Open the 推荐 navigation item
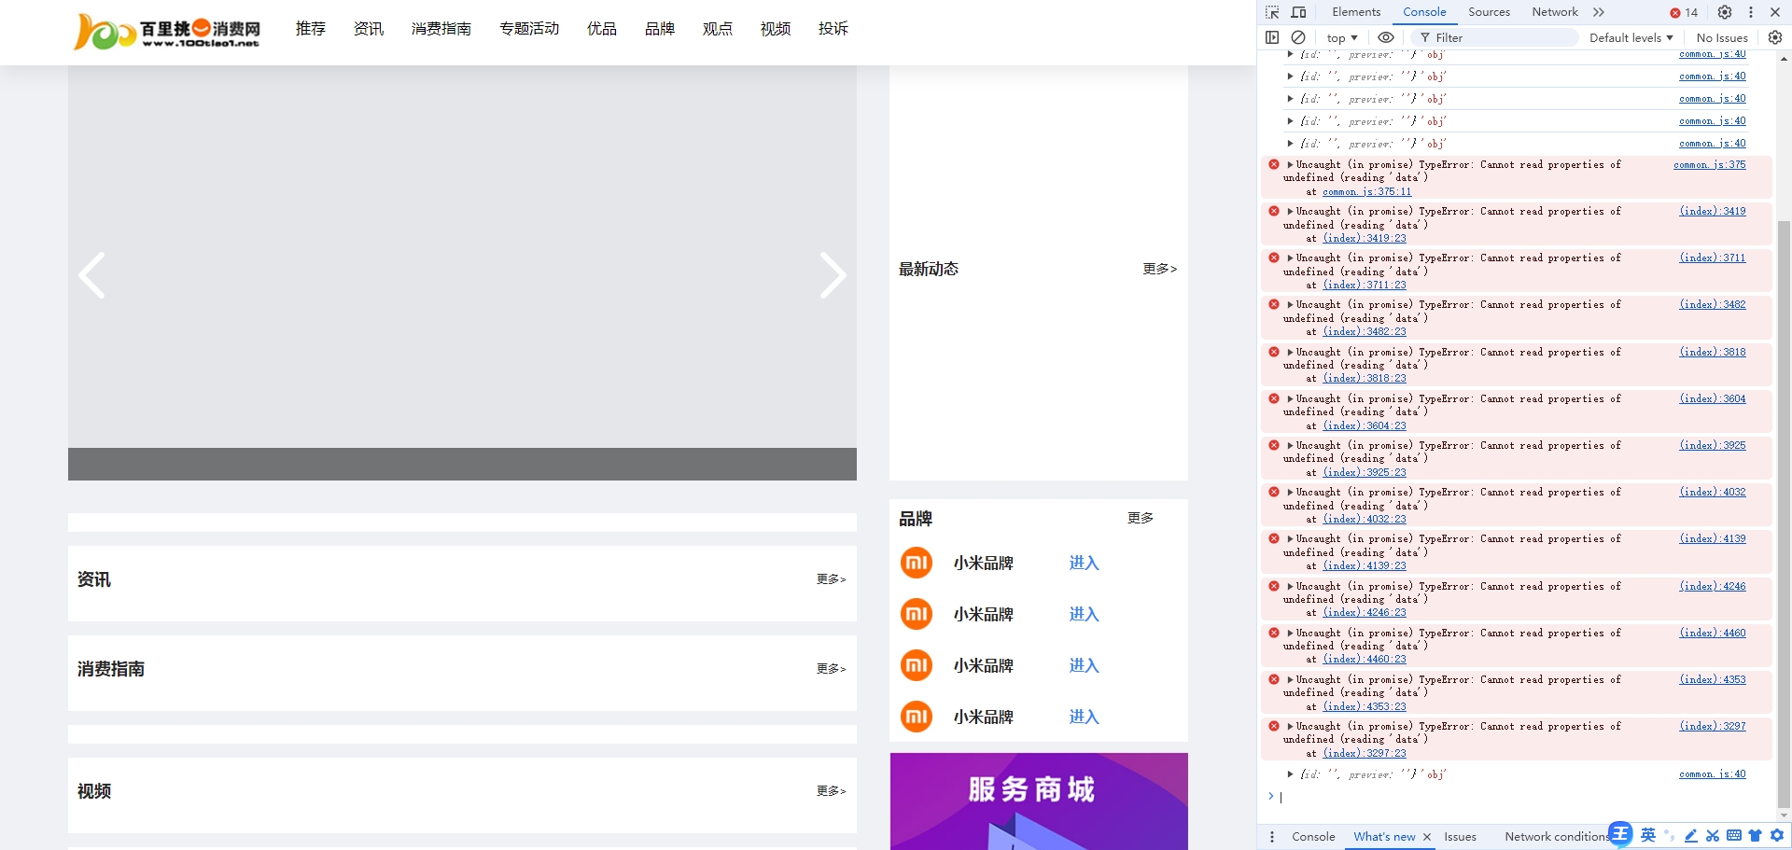Image resolution: width=1792 pixels, height=850 pixels. [311, 29]
